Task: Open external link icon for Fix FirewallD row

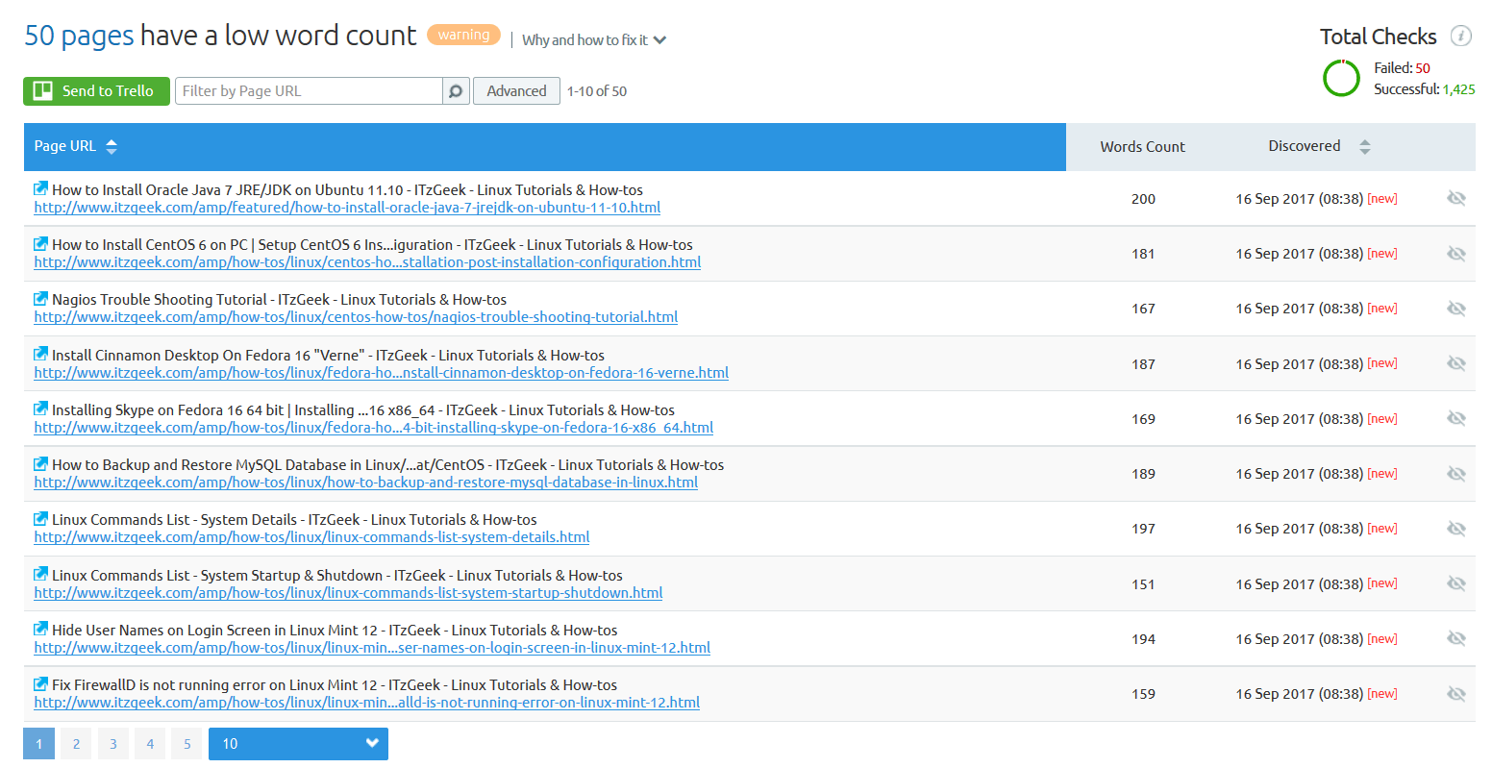Action: [x=40, y=684]
